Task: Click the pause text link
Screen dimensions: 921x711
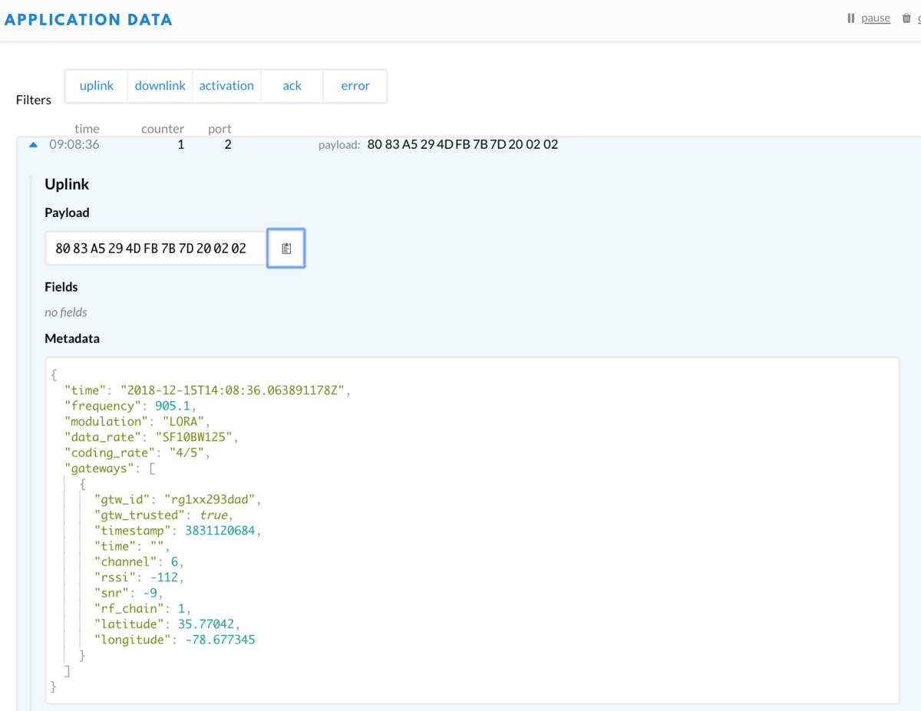Action: pyautogui.click(x=876, y=18)
